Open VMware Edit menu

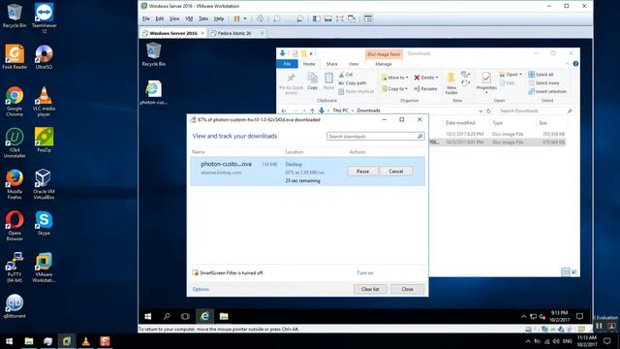[159, 18]
